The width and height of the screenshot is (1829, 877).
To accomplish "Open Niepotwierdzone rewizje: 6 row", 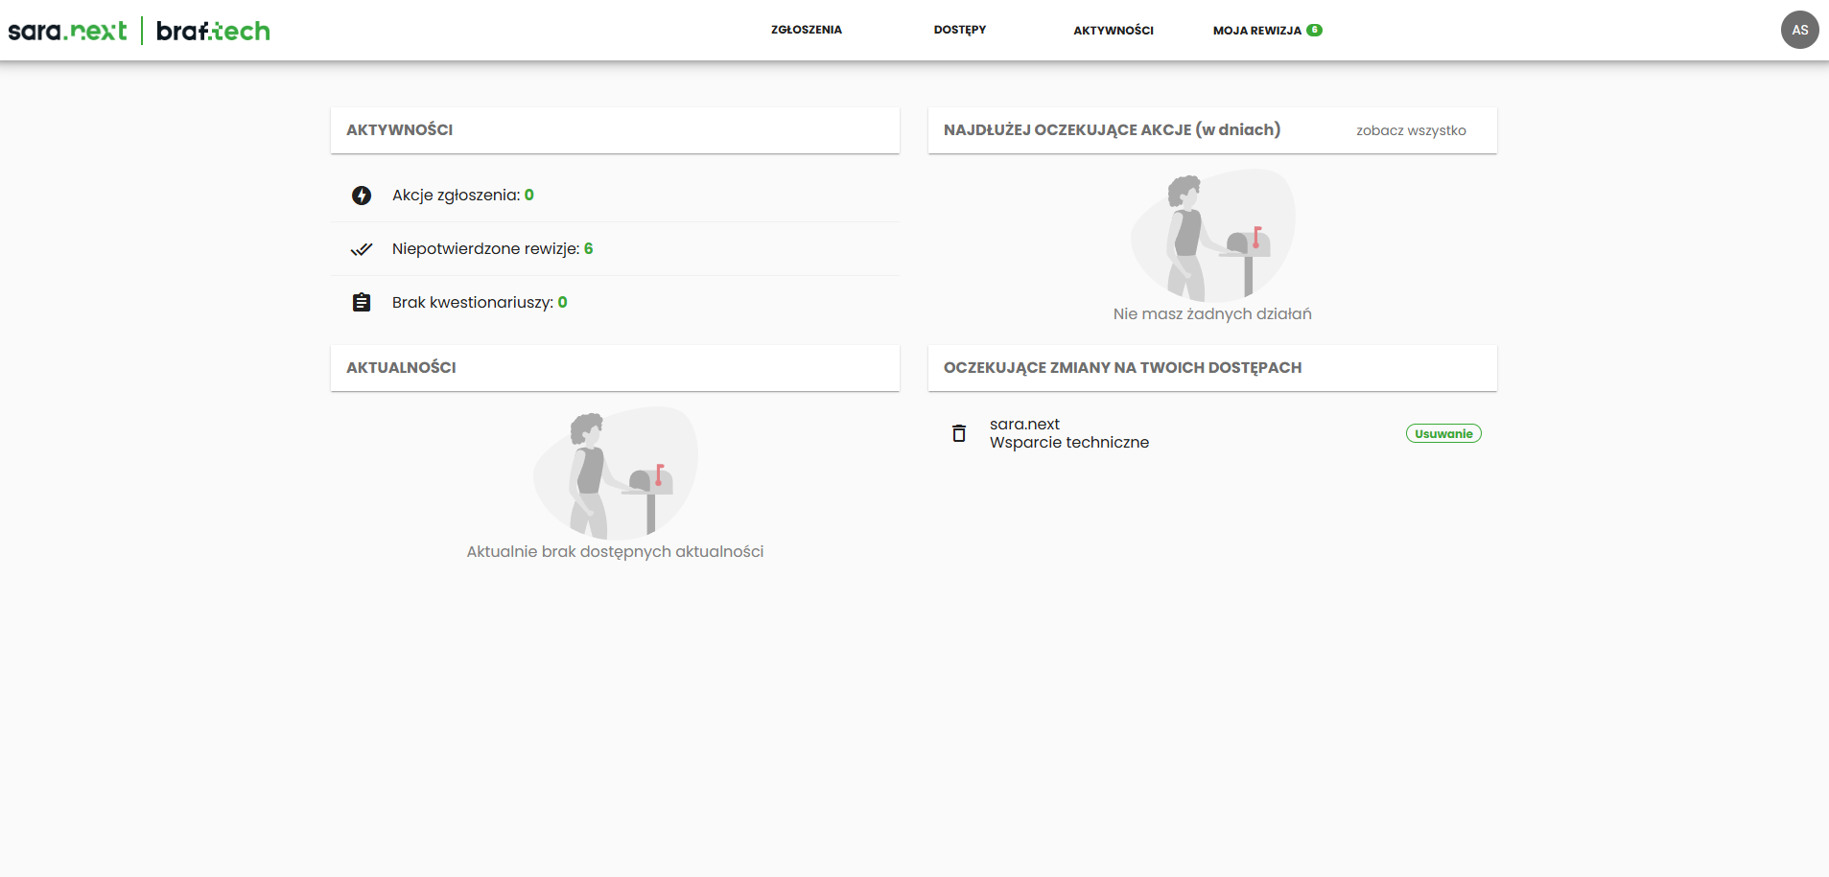I will pos(492,249).
